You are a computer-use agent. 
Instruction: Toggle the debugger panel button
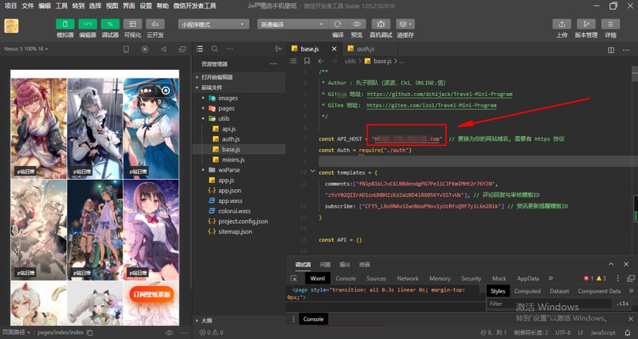pyautogui.click(x=110, y=24)
